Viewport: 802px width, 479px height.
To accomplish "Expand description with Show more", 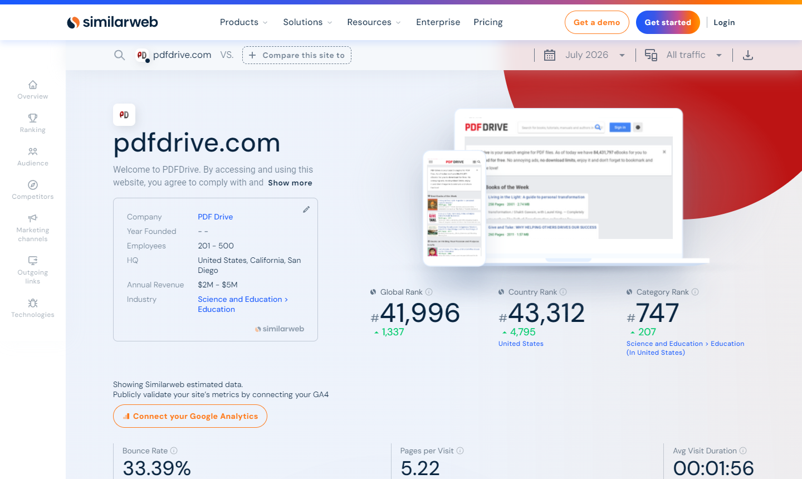I will (290, 183).
